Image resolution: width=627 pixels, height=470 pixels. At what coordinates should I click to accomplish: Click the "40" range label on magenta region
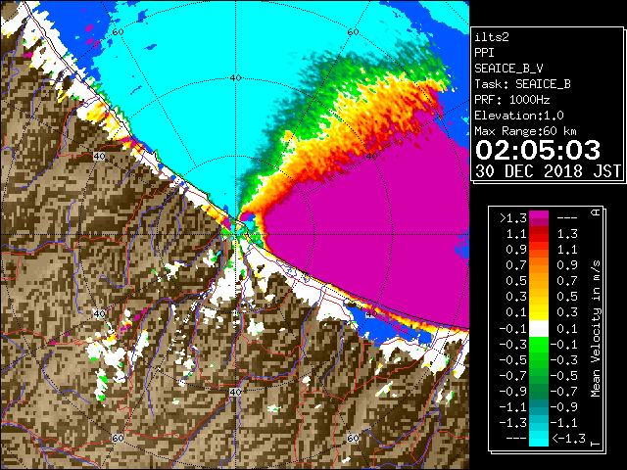coord(371,156)
